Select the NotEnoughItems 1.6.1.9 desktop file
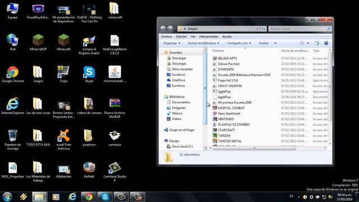 coord(114,44)
